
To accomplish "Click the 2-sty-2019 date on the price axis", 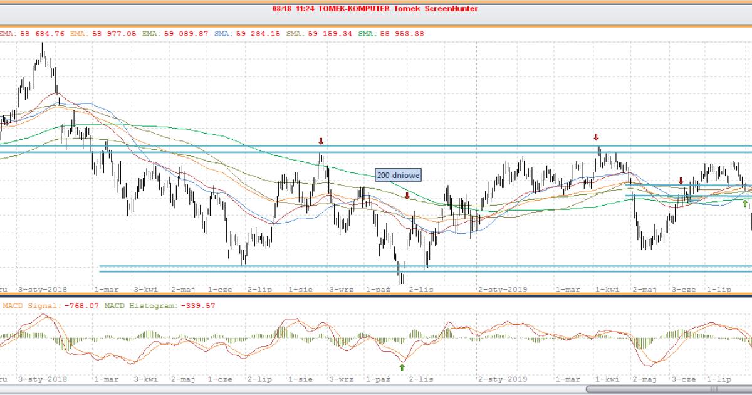I will click(503, 290).
